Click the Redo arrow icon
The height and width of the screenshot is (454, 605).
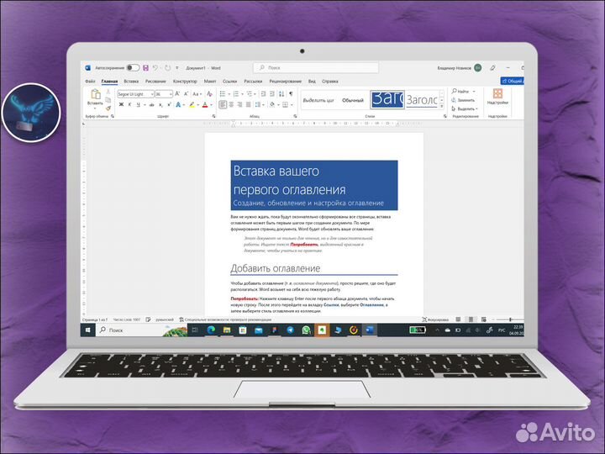point(167,68)
